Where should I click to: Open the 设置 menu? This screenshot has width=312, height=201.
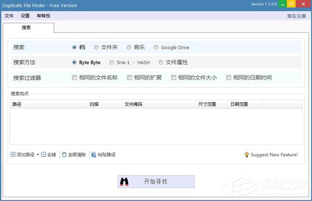tap(25, 16)
